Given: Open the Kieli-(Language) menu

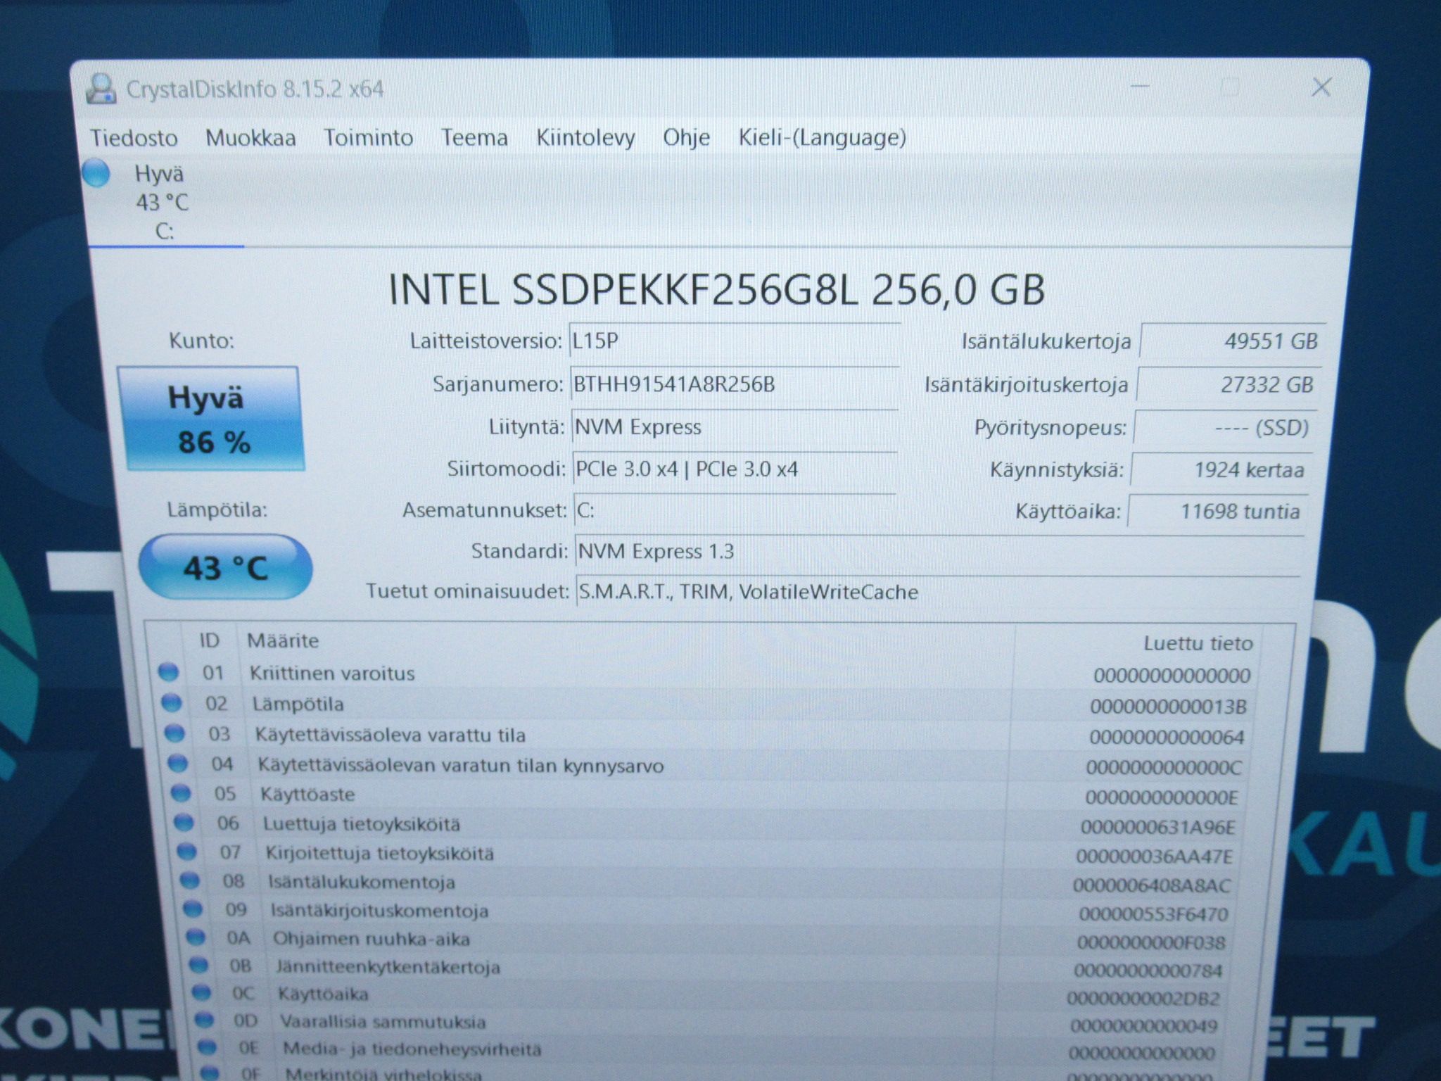Looking at the screenshot, I should pyautogui.click(x=822, y=138).
